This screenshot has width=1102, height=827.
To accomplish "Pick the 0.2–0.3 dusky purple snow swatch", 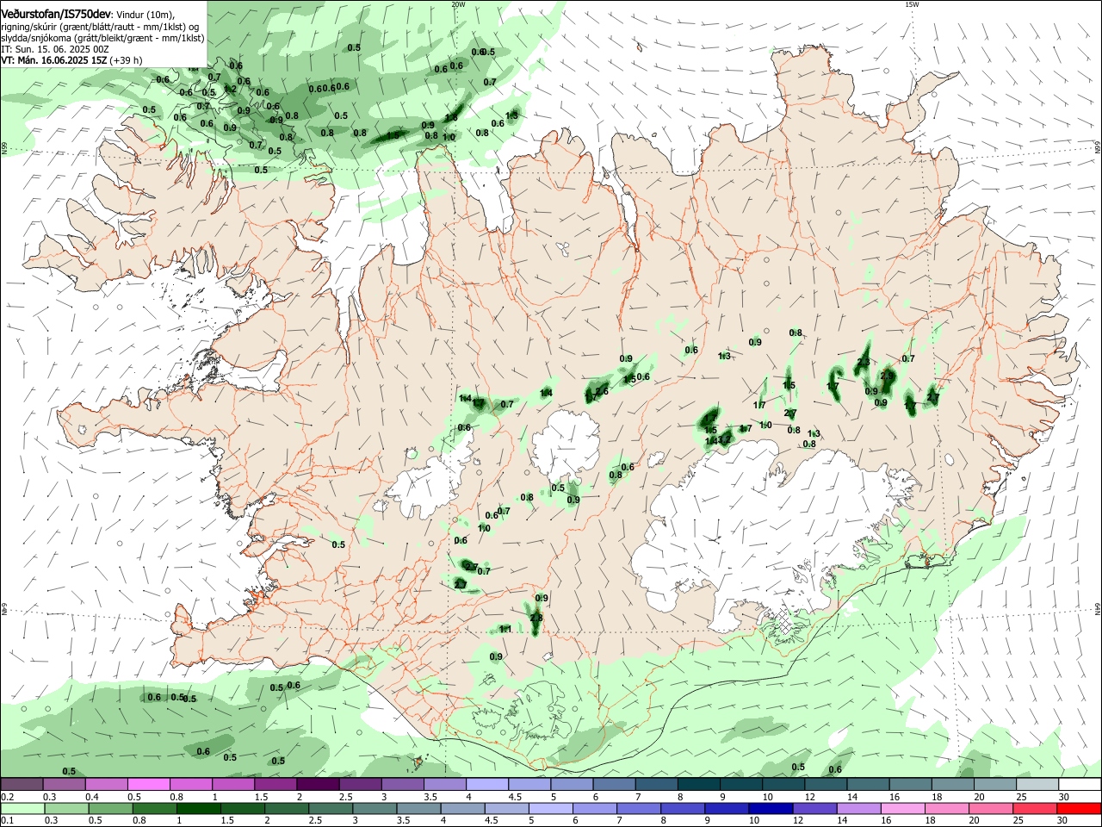I will pos(22,785).
